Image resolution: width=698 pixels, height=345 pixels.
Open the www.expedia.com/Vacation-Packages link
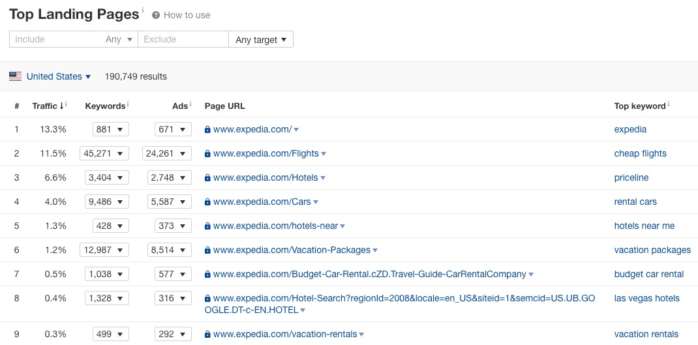(292, 250)
